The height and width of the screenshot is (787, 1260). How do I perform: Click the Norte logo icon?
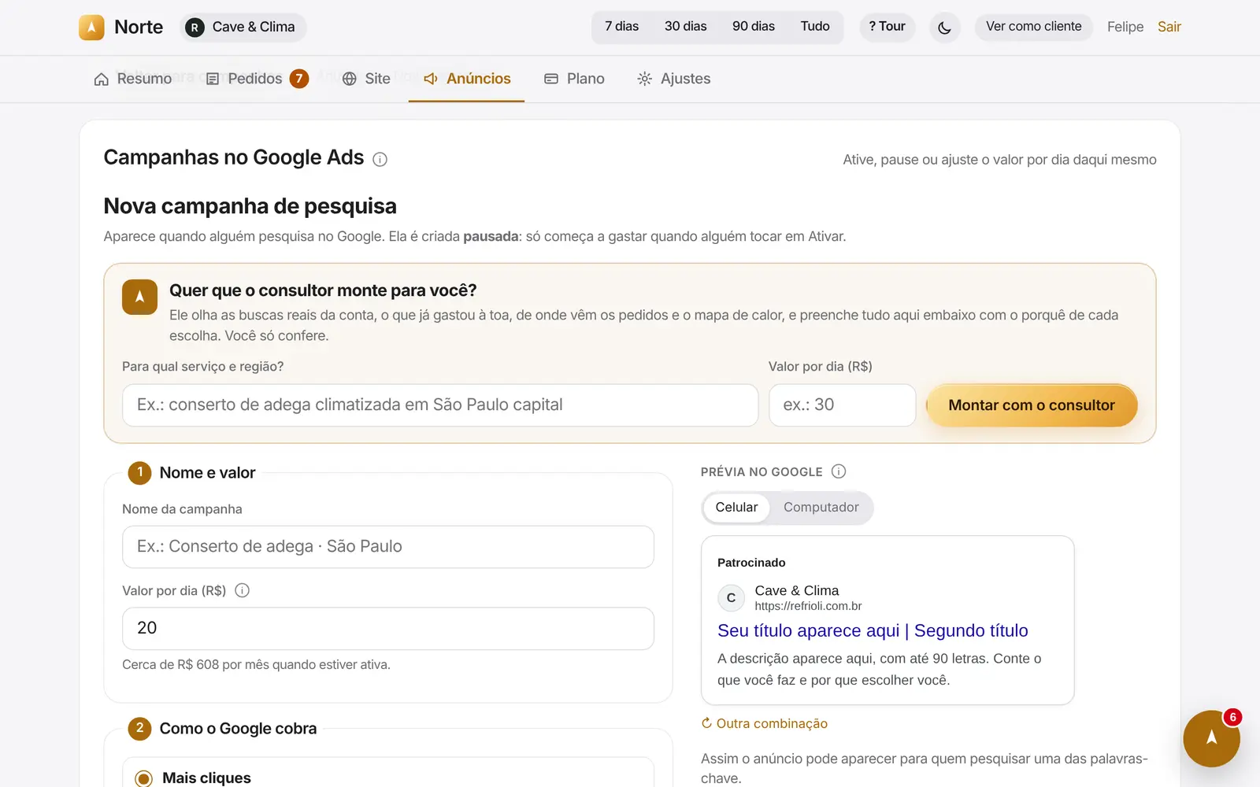(91, 27)
